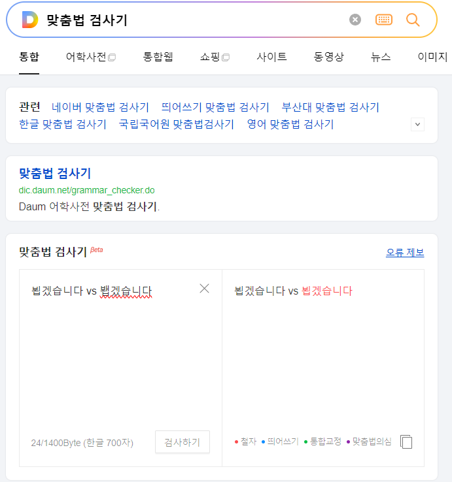Click the 맞춤법 검사기 Beta heading
The image size is (452, 482).
[61, 251]
